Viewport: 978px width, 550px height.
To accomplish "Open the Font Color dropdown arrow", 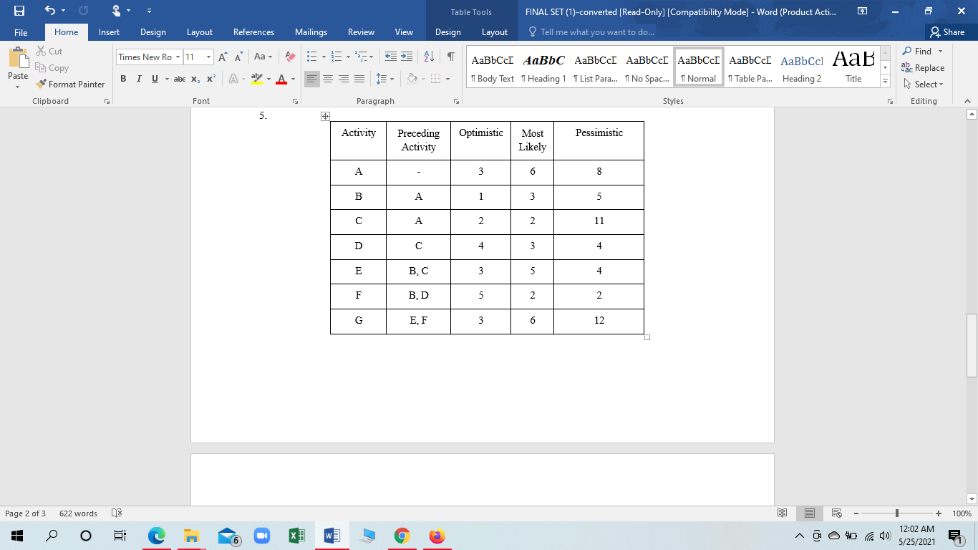I will [291, 79].
